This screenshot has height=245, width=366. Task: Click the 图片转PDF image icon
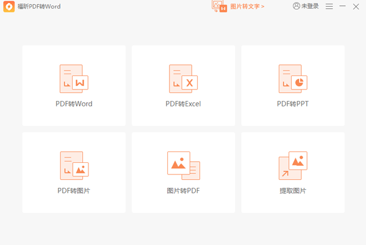tap(183, 165)
